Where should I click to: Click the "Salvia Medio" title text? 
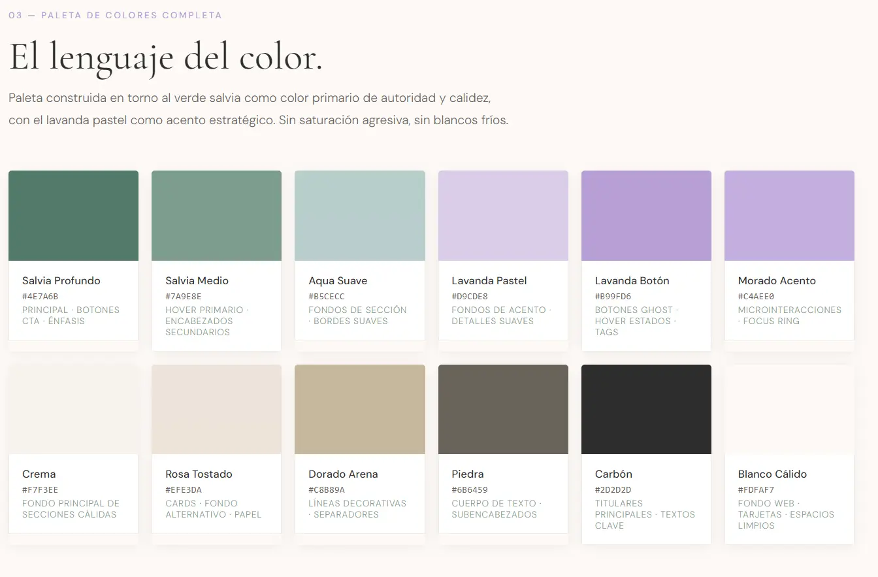[197, 281]
